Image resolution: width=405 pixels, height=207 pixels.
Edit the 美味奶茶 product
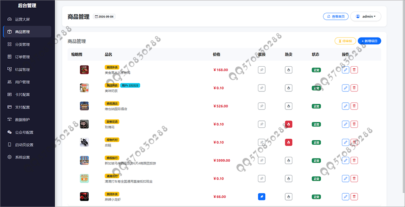coord(345,88)
